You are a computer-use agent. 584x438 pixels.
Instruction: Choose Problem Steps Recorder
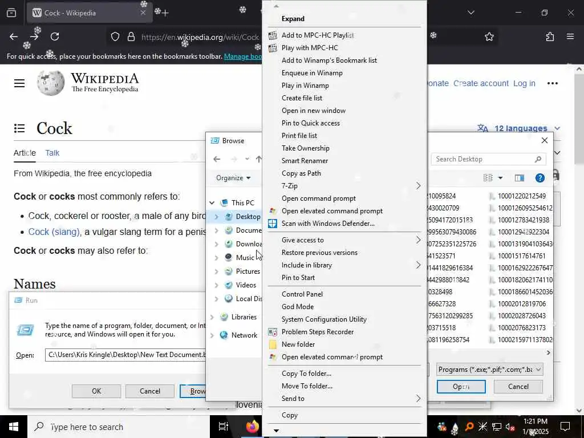click(x=344, y=332)
